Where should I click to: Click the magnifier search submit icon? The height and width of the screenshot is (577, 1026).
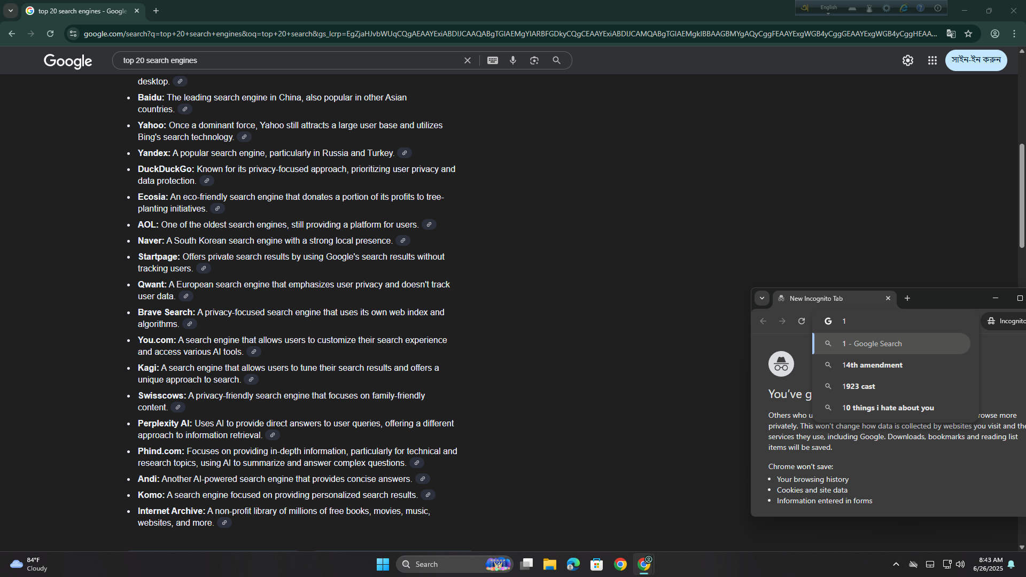pos(557,60)
